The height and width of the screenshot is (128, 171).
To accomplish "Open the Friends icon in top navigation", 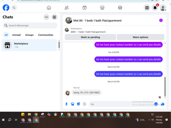I will point(67,8).
